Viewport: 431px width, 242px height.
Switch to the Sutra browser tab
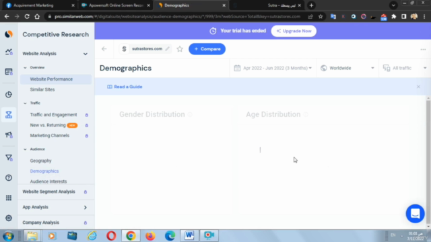267,5
